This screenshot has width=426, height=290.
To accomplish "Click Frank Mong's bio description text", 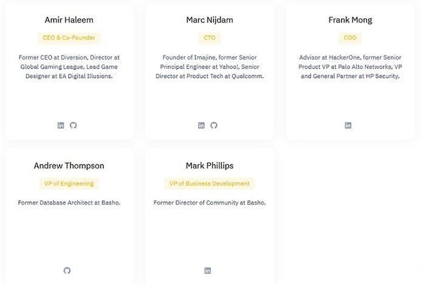I will (x=350, y=67).
